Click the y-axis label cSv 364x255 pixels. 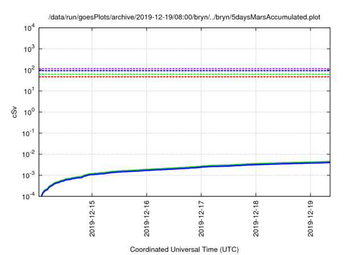click(14, 112)
